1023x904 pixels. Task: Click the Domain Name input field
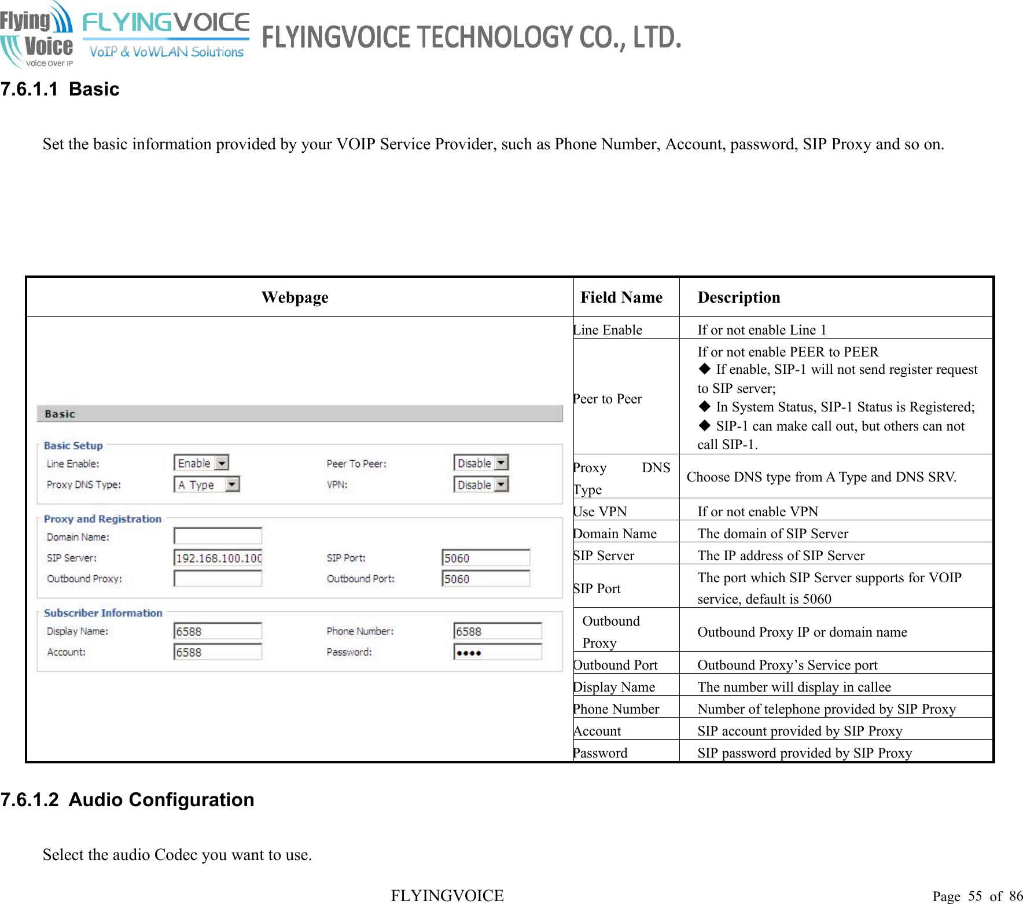pyautogui.click(x=218, y=536)
